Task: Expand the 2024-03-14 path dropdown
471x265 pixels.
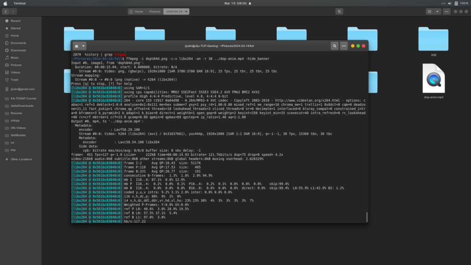Action: [186, 12]
